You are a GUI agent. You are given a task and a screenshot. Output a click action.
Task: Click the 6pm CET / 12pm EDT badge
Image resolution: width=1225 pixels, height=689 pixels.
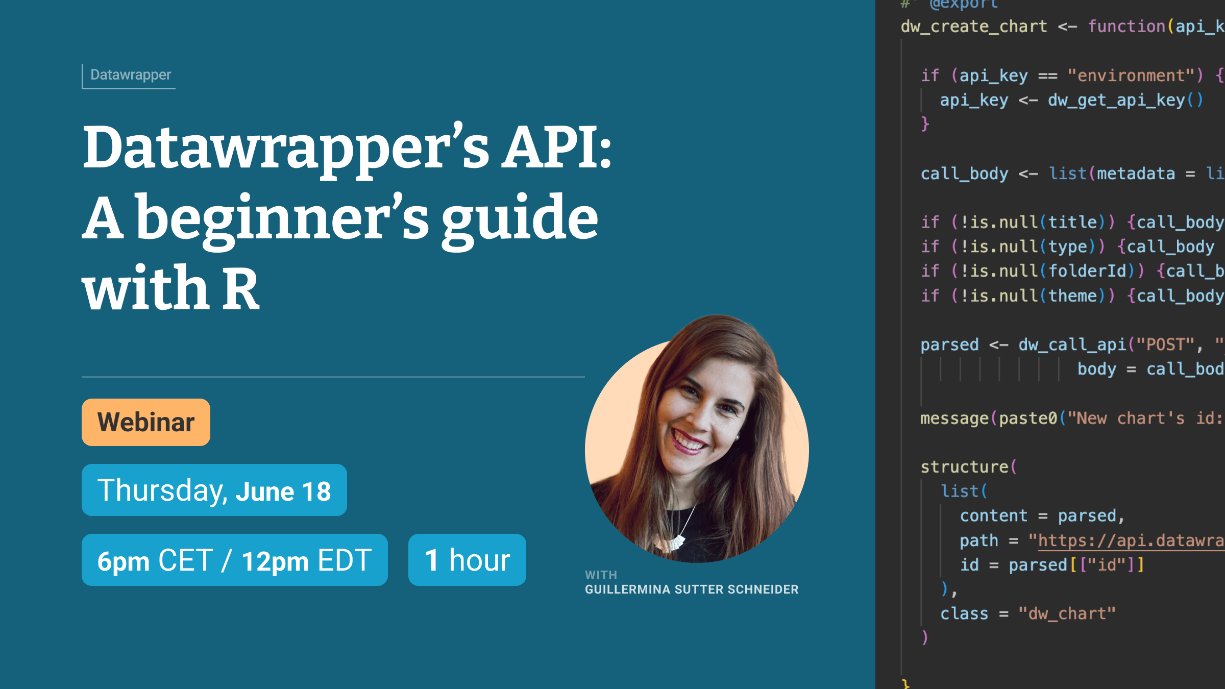(235, 560)
